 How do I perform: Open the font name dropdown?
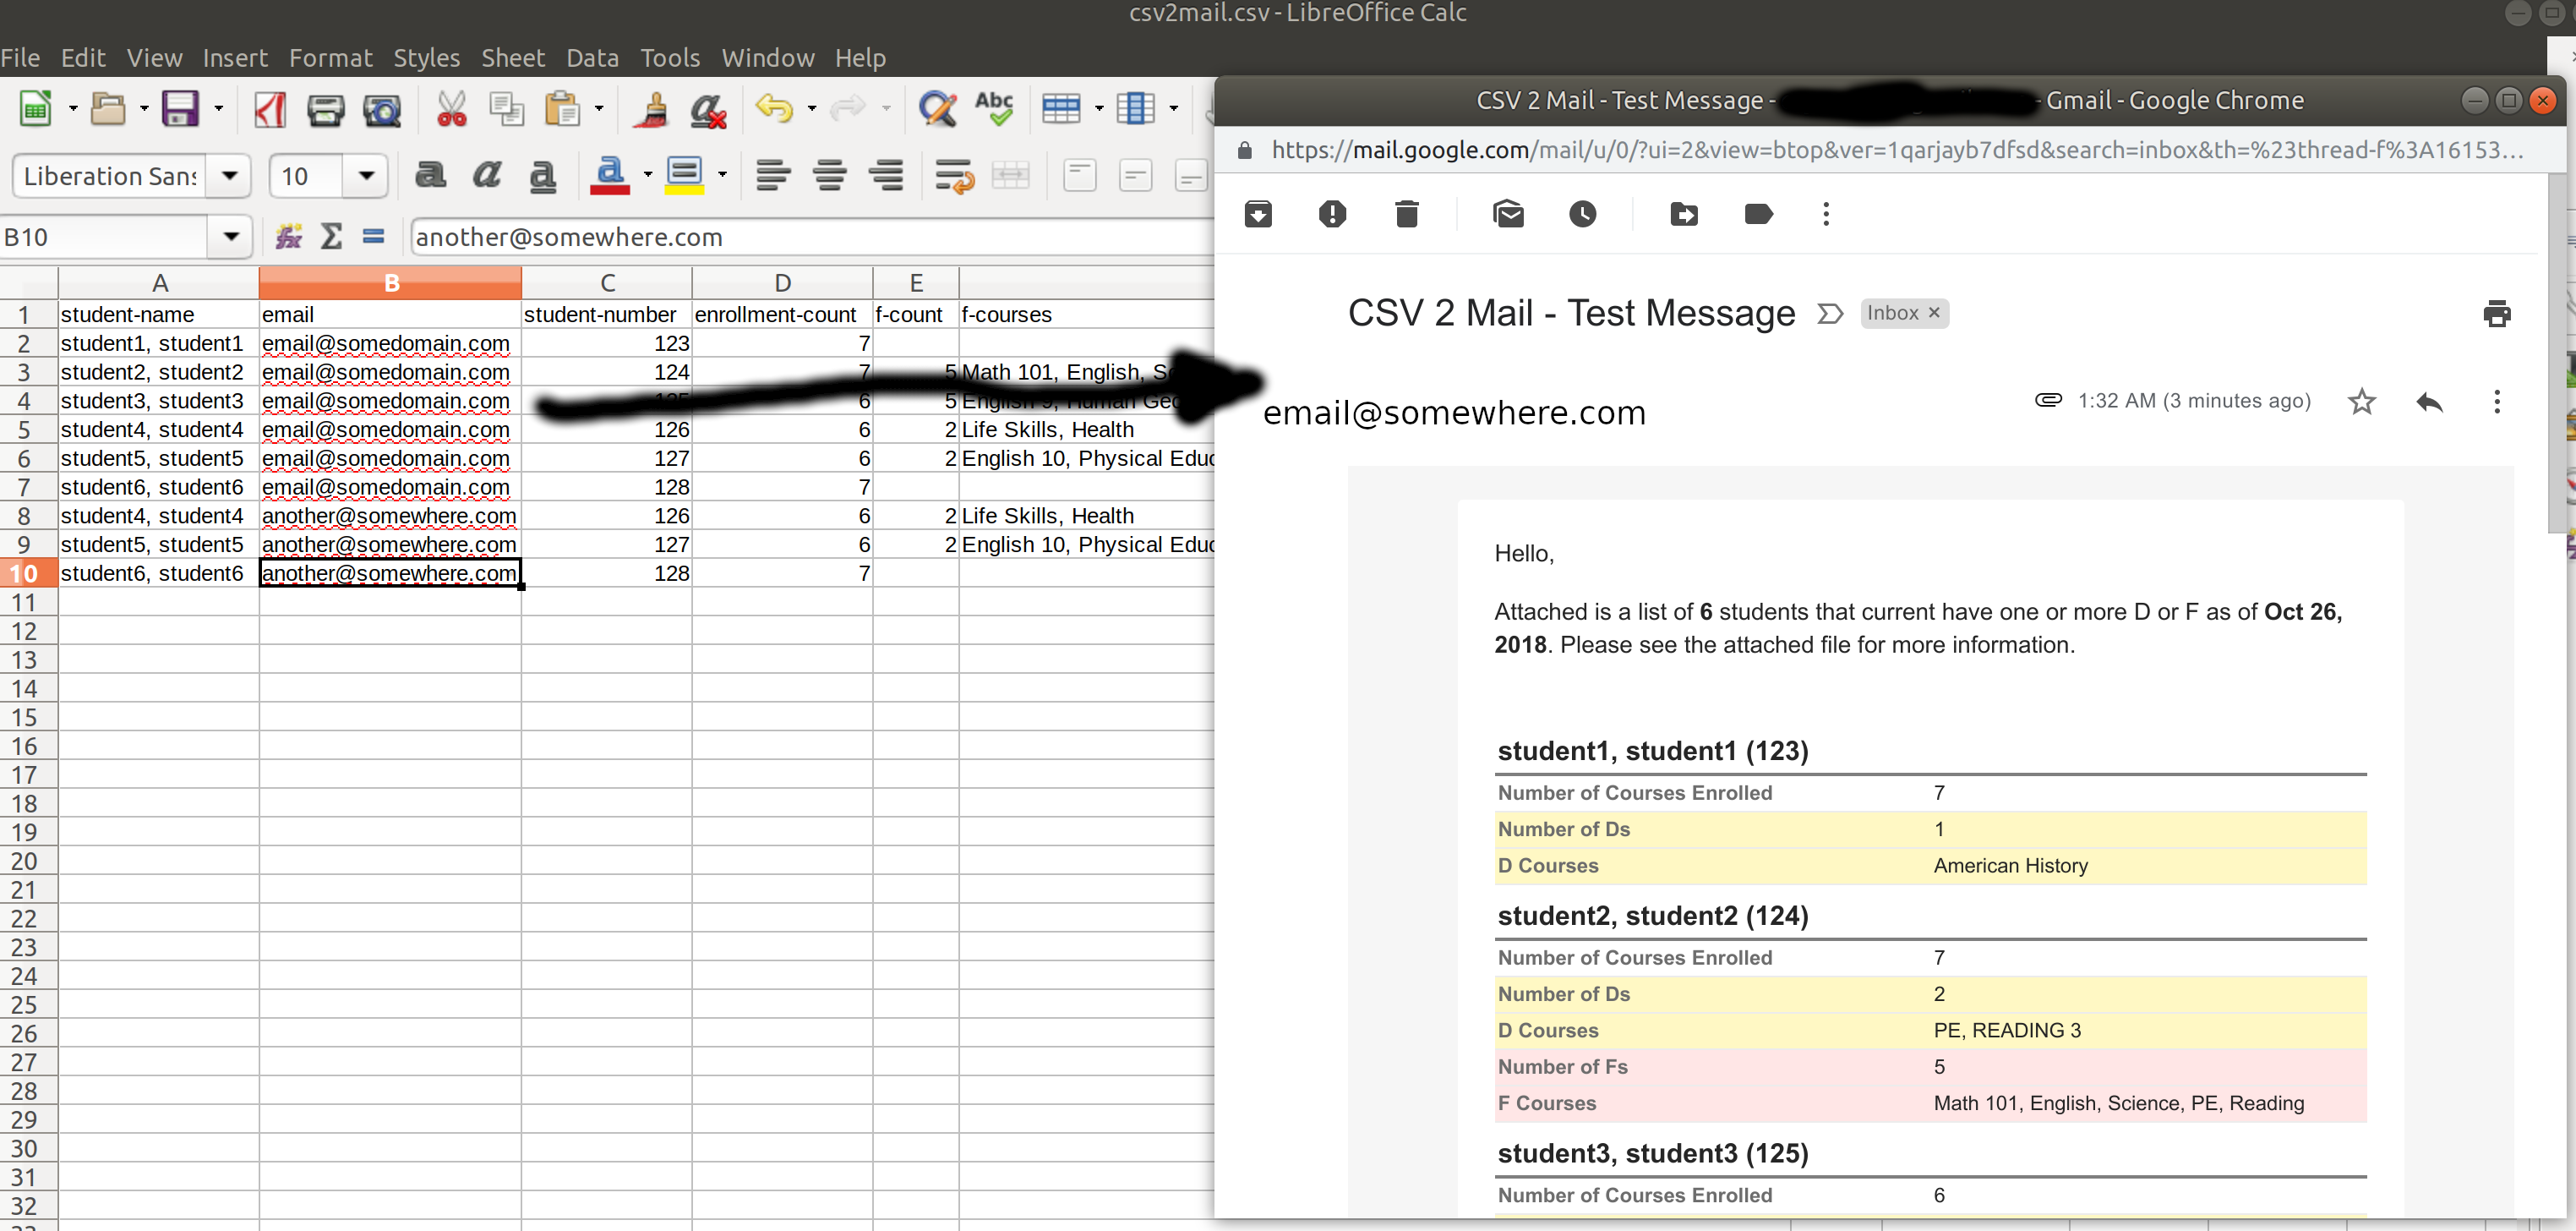(230, 176)
